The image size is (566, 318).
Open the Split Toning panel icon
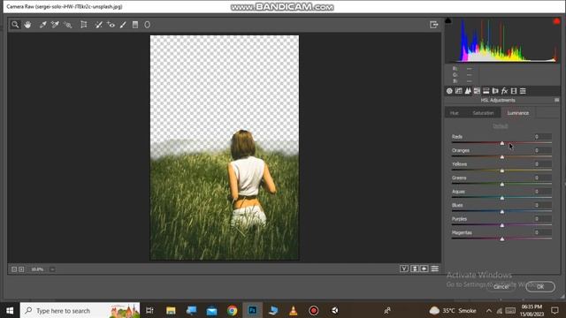click(x=486, y=91)
